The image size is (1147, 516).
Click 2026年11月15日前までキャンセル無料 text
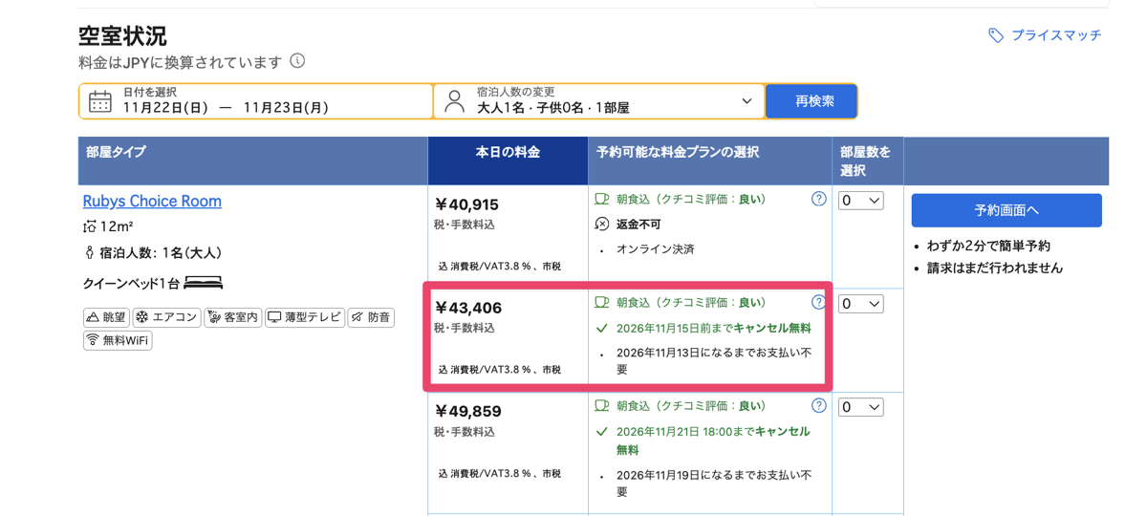[714, 328]
